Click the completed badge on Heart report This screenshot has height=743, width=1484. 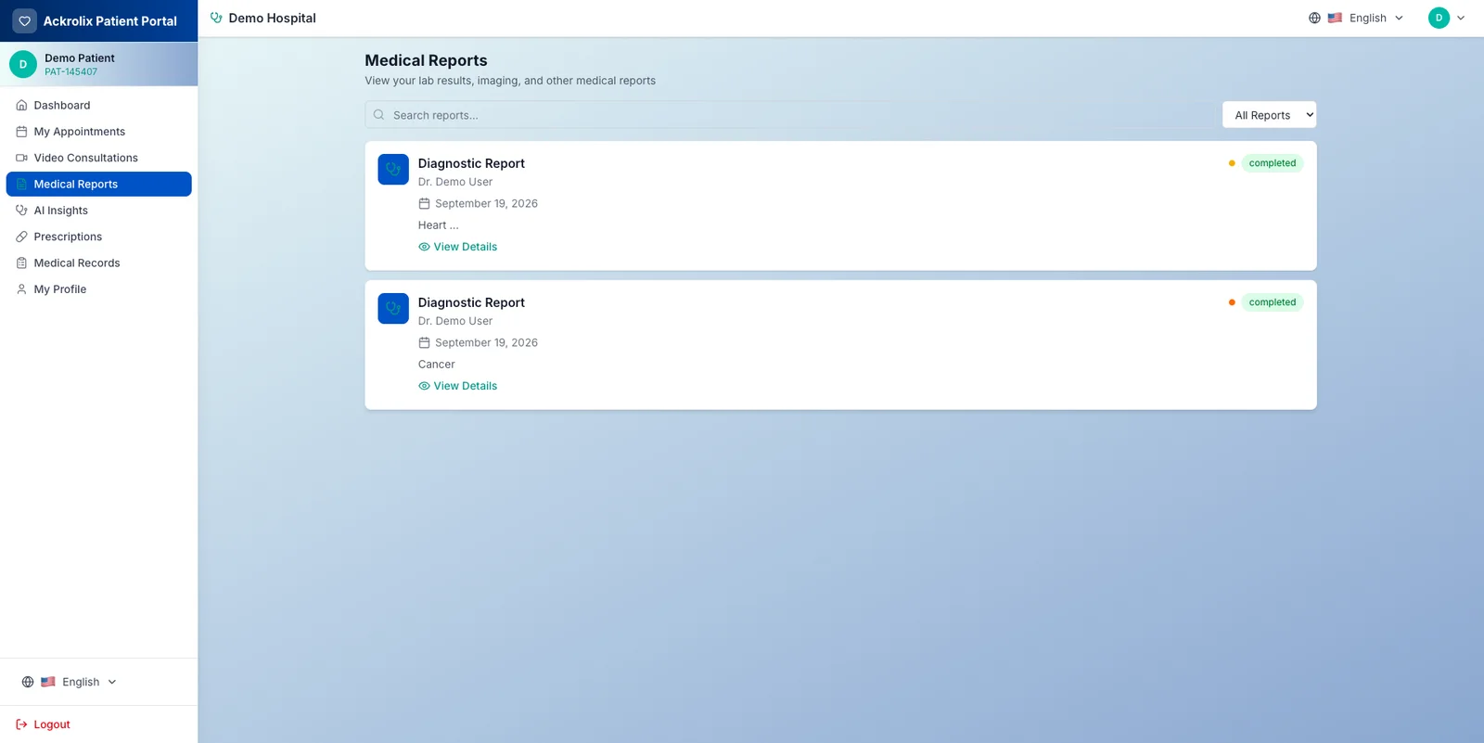click(1273, 163)
